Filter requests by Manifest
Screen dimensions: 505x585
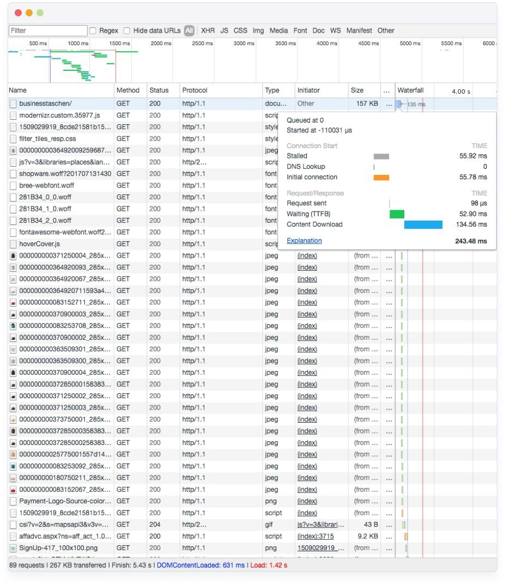pyautogui.click(x=359, y=31)
